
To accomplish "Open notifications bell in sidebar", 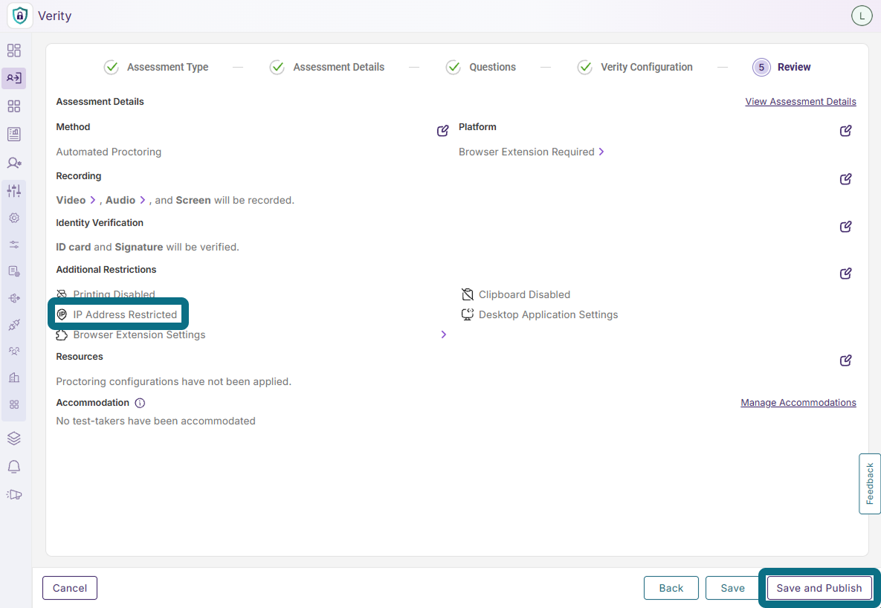I will click(14, 466).
